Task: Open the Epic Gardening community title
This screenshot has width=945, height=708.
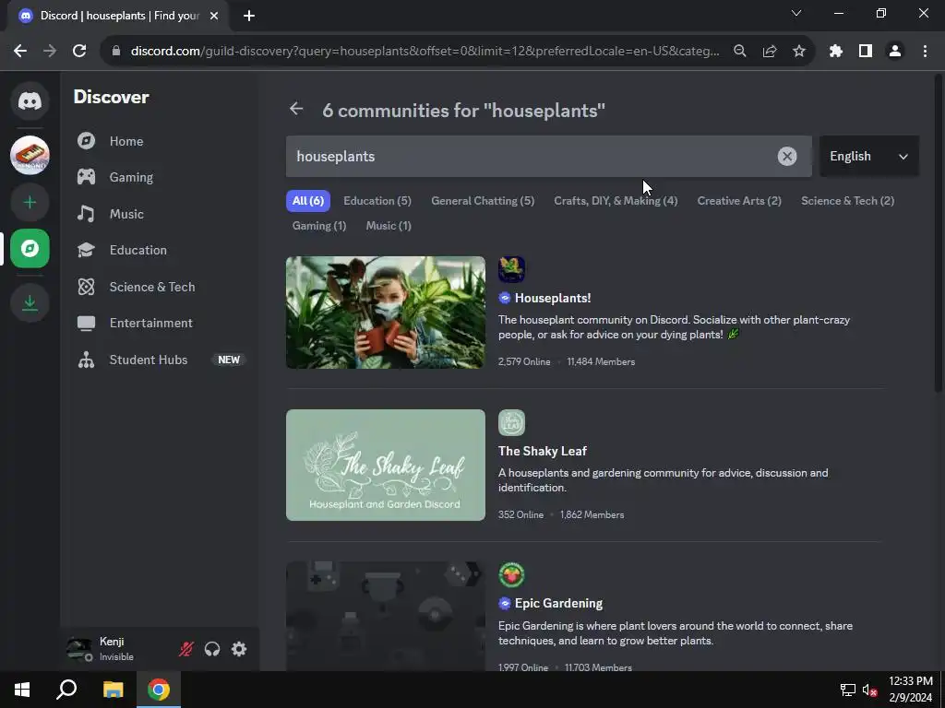Action: click(x=558, y=603)
